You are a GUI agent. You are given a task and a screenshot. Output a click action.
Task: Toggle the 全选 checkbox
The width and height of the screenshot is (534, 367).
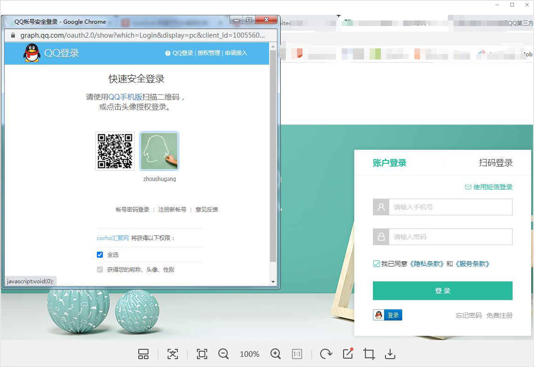100,255
